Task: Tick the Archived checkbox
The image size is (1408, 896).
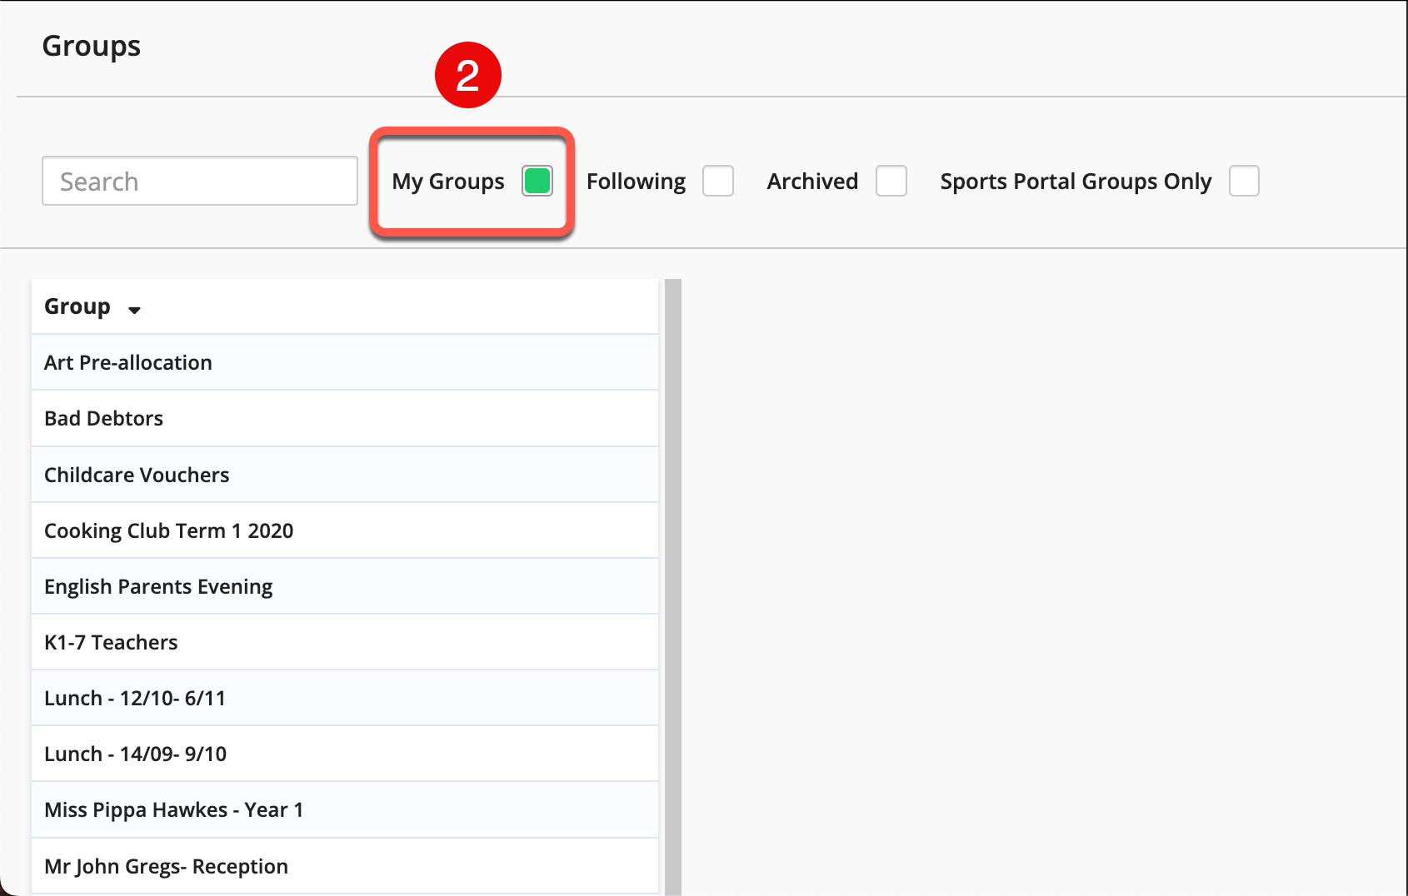Action: 891,181
